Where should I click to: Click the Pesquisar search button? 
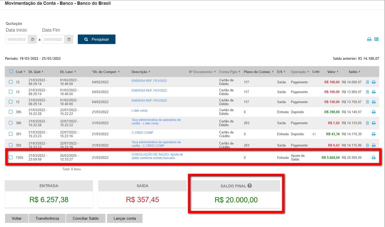(x=97, y=39)
